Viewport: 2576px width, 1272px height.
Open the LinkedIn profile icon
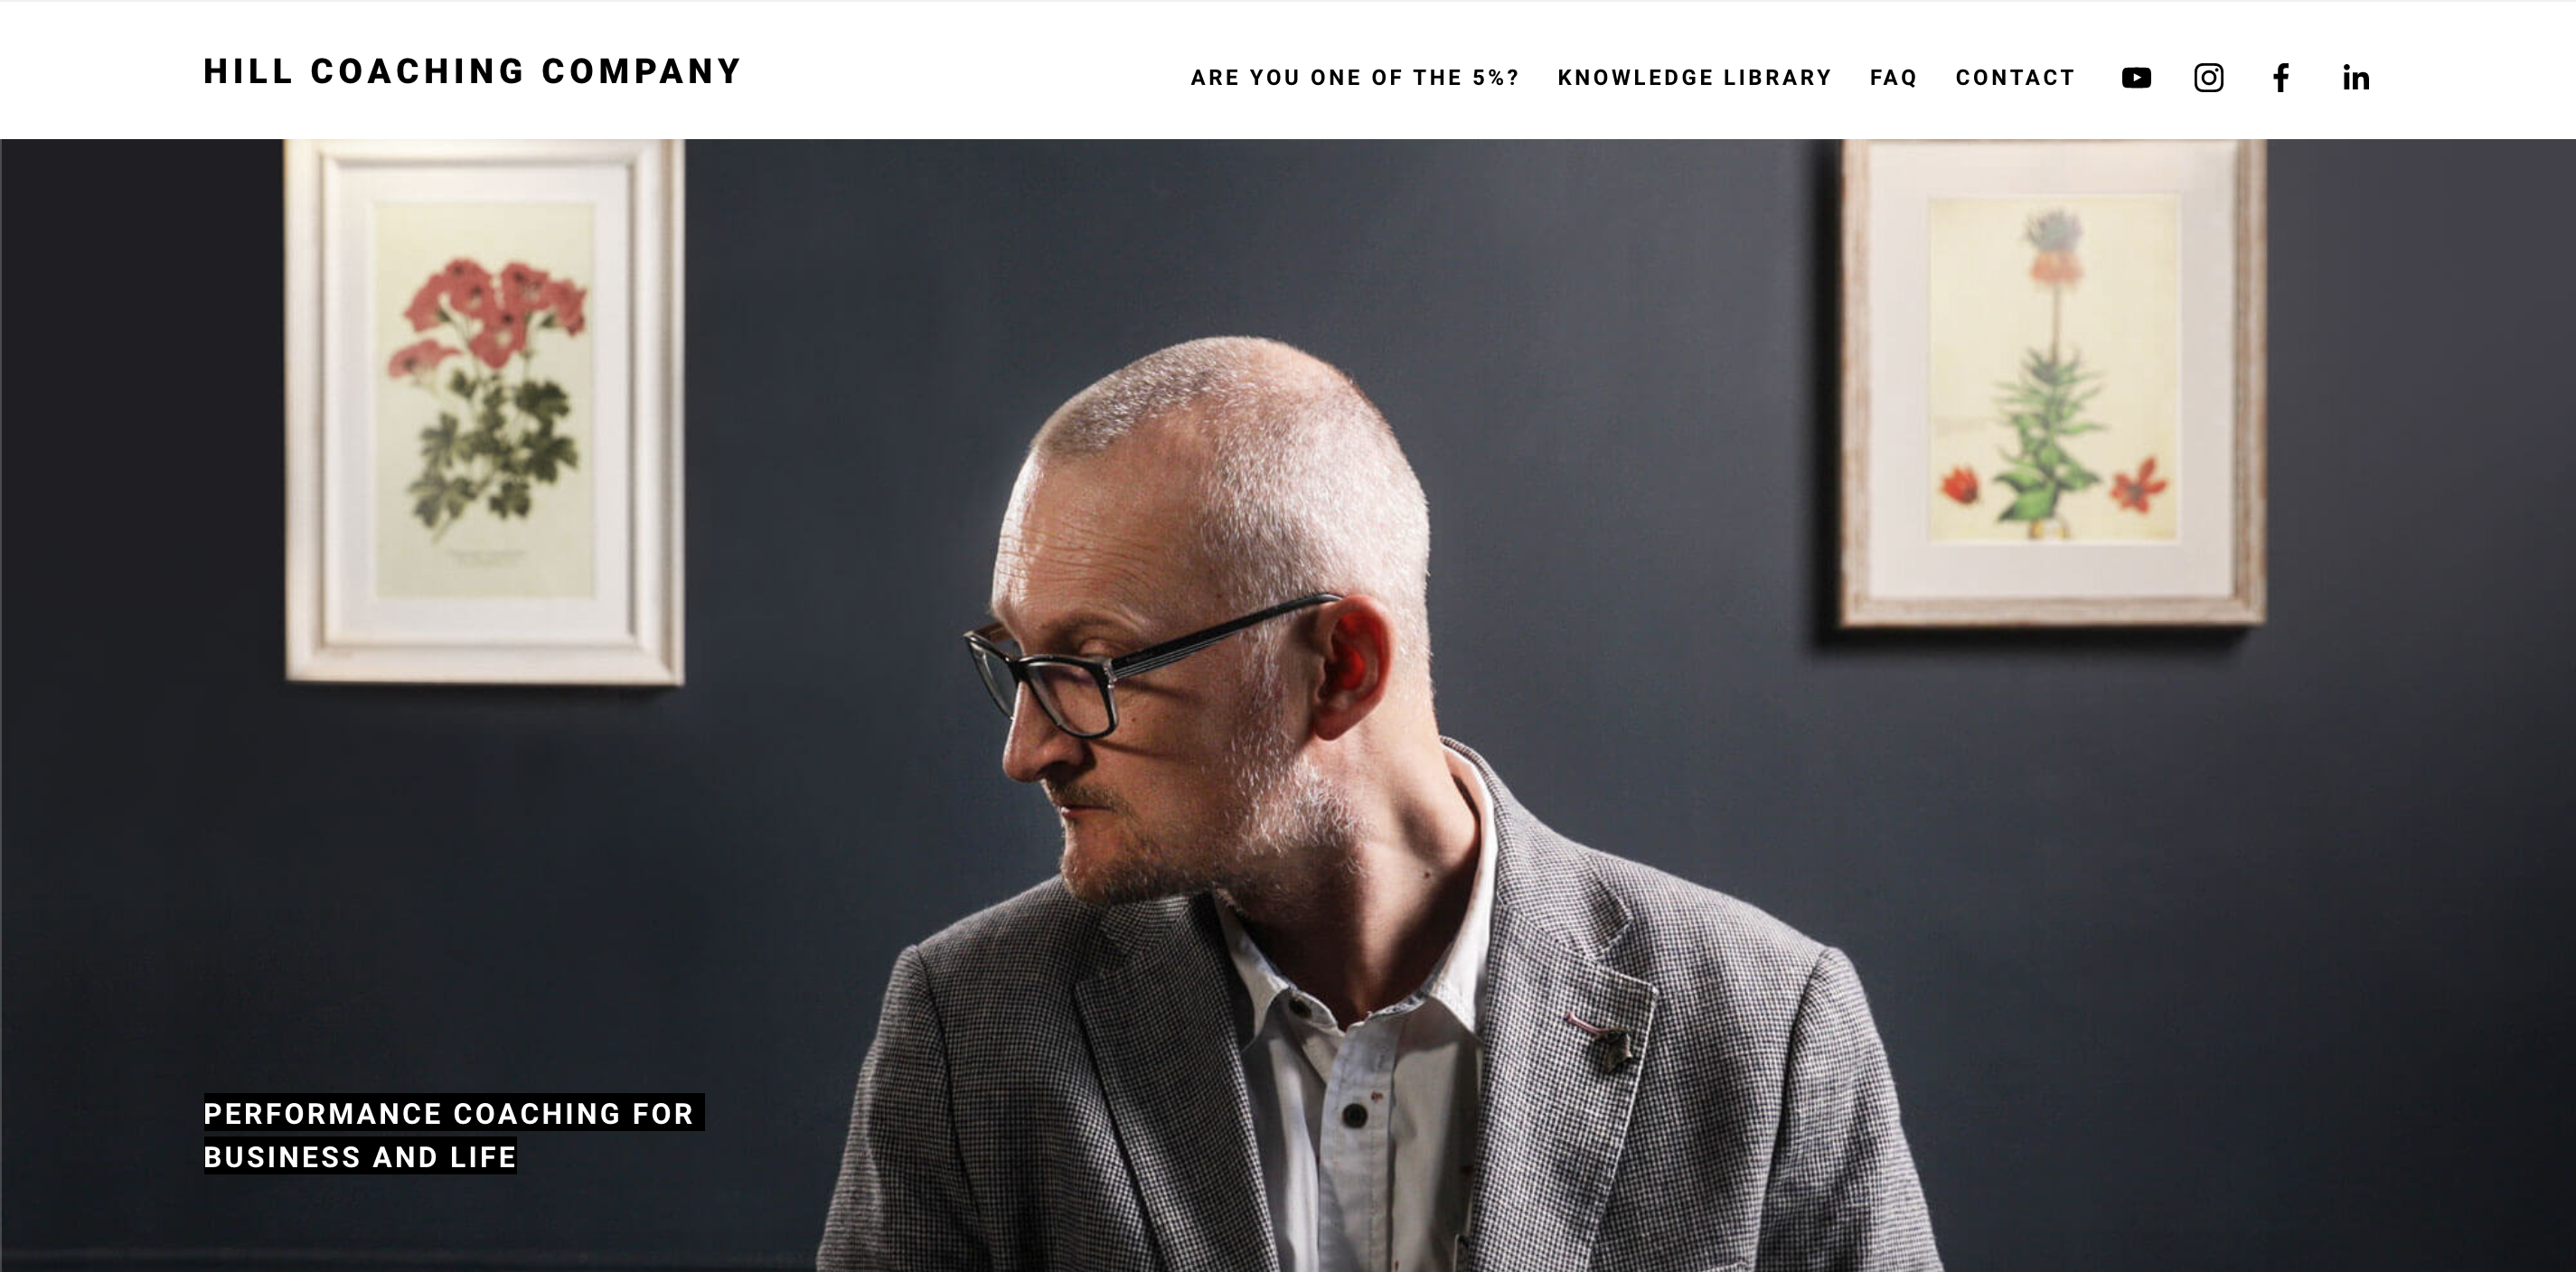(2355, 78)
